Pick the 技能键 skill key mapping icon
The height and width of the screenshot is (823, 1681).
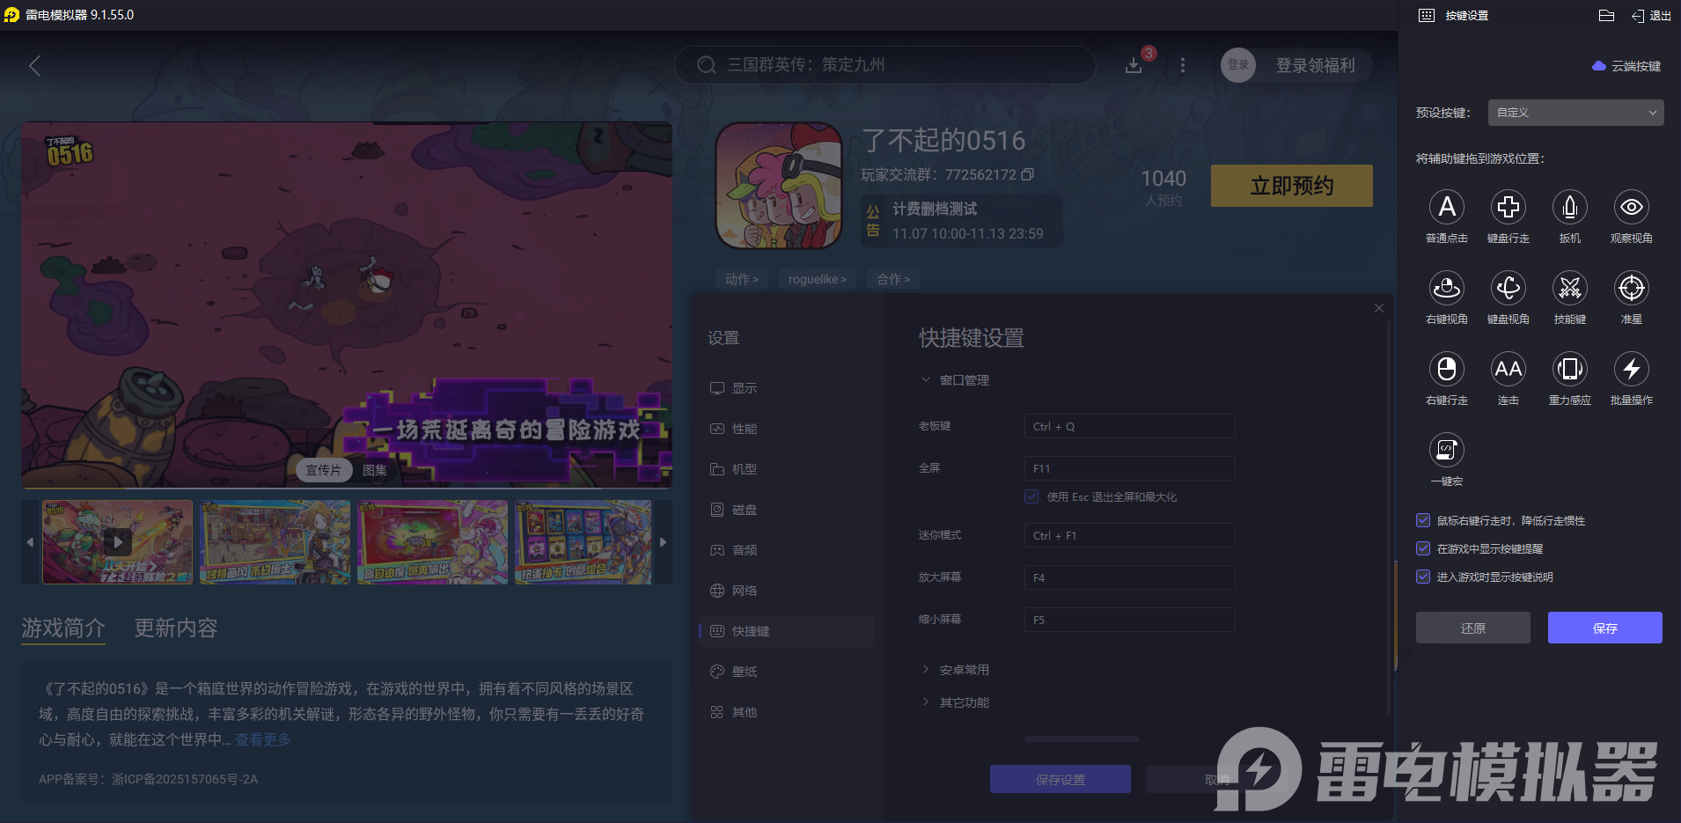pos(1569,289)
